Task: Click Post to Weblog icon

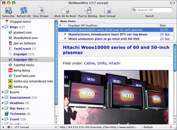Action: [x=88, y=10]
